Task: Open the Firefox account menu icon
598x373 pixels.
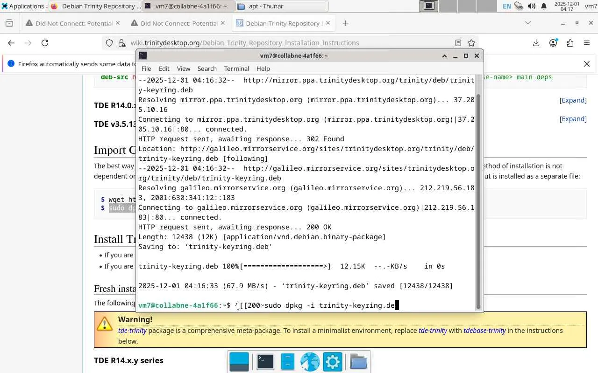Action: coord(553,43)
